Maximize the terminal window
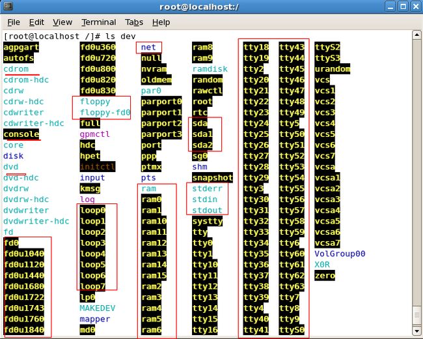This screenshot has width=423, height=339. coord(403,7)
